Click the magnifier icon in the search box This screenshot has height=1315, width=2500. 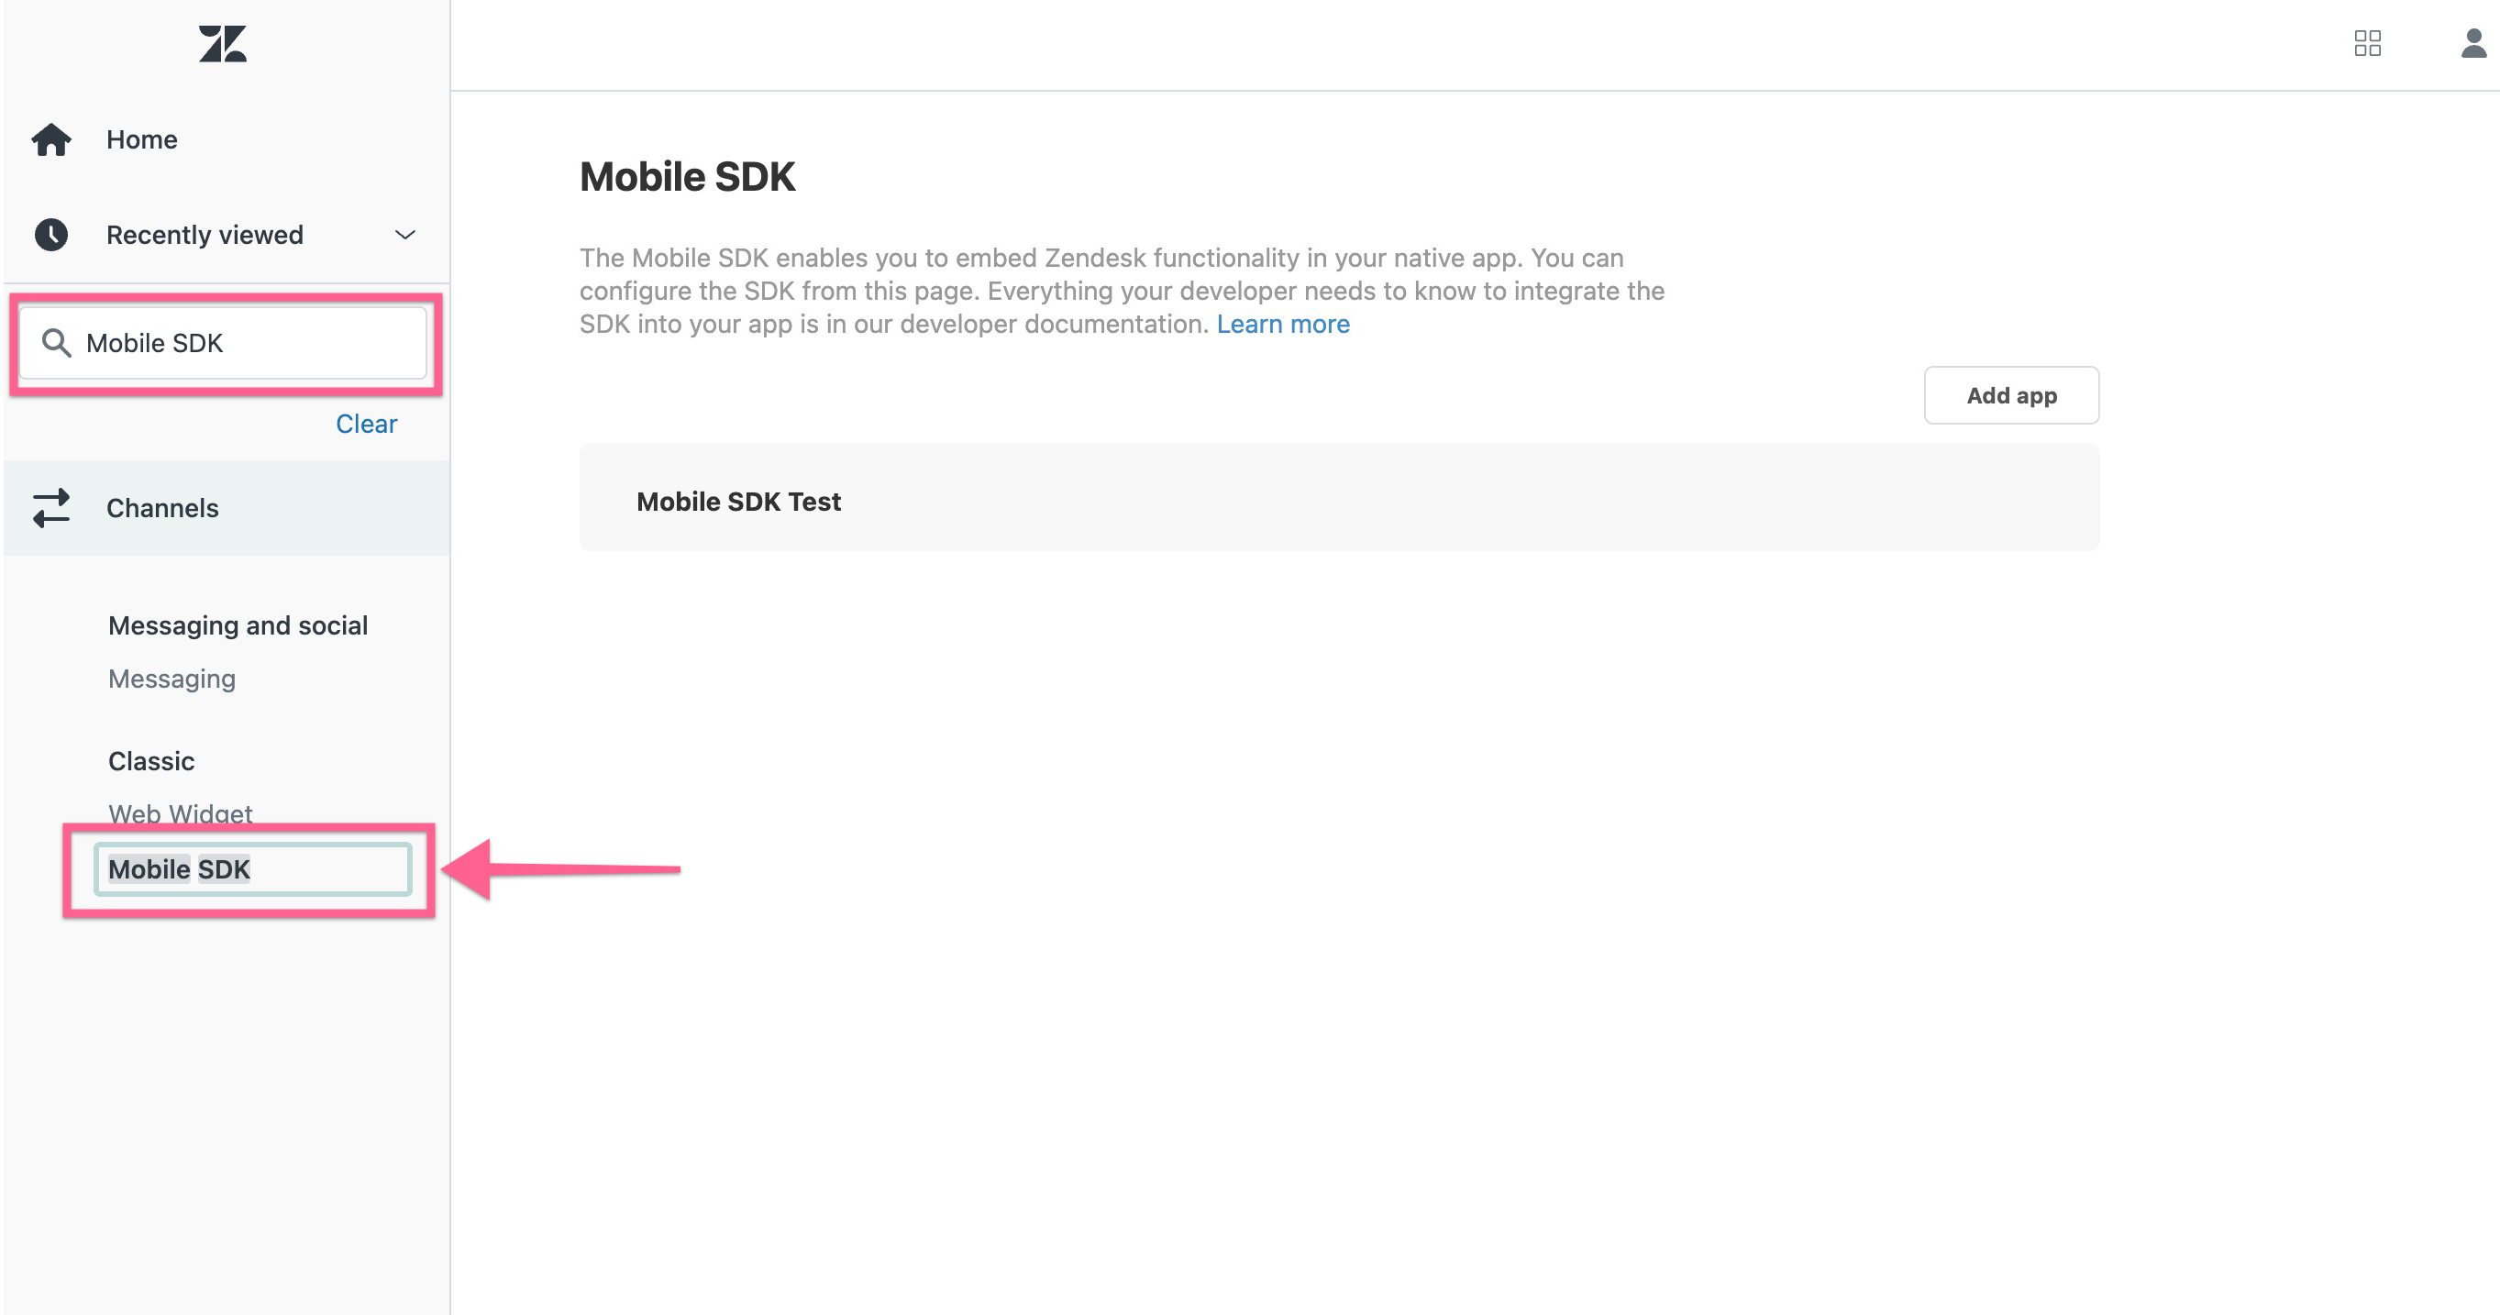point(56,343)
